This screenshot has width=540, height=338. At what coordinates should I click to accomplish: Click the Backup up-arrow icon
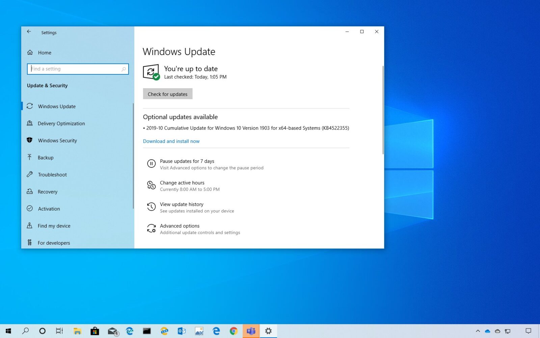tap(30, 158)
